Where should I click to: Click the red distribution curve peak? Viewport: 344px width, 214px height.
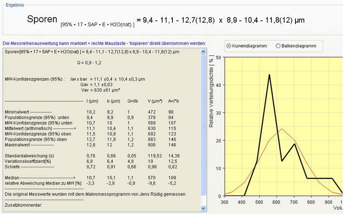281,129
